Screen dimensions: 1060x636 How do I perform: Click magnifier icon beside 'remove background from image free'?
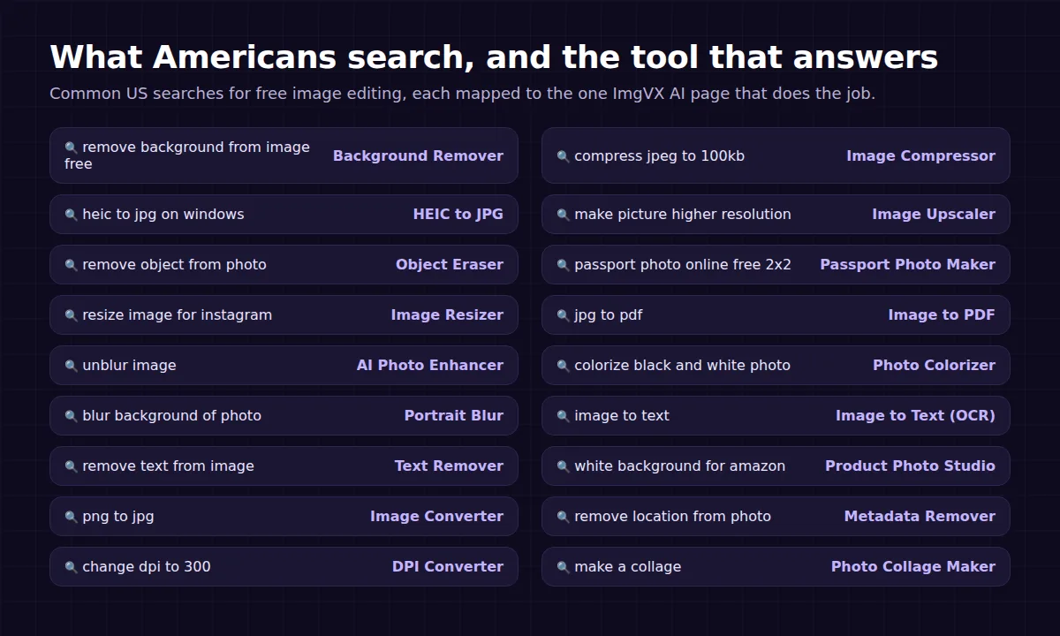pos(72,148)
